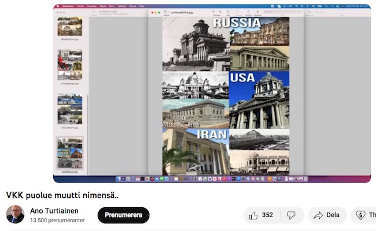This screenshot has width=376, height=231.
Task: Click the Preview window title eJVEwa80FE4.jpg
Action: click(x=182, y=12)
